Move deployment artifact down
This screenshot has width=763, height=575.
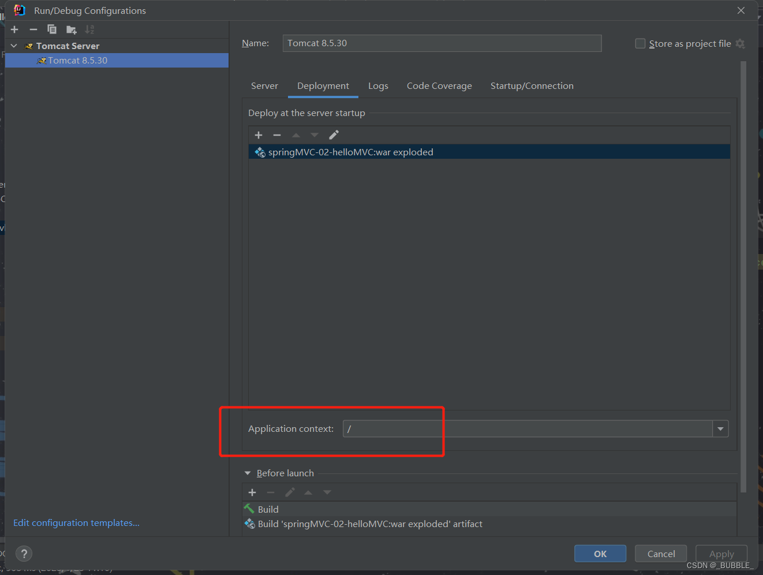pyautogui.click(x=315, y=135)
